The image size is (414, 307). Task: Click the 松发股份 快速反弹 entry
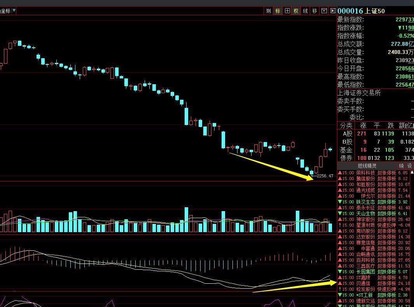point(374,289)
